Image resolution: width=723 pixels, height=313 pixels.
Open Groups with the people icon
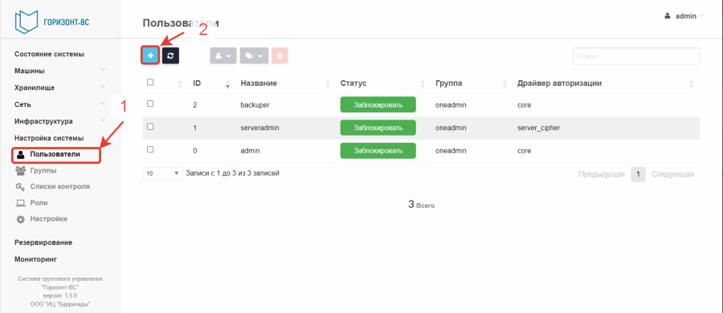(x=21, y=171)
